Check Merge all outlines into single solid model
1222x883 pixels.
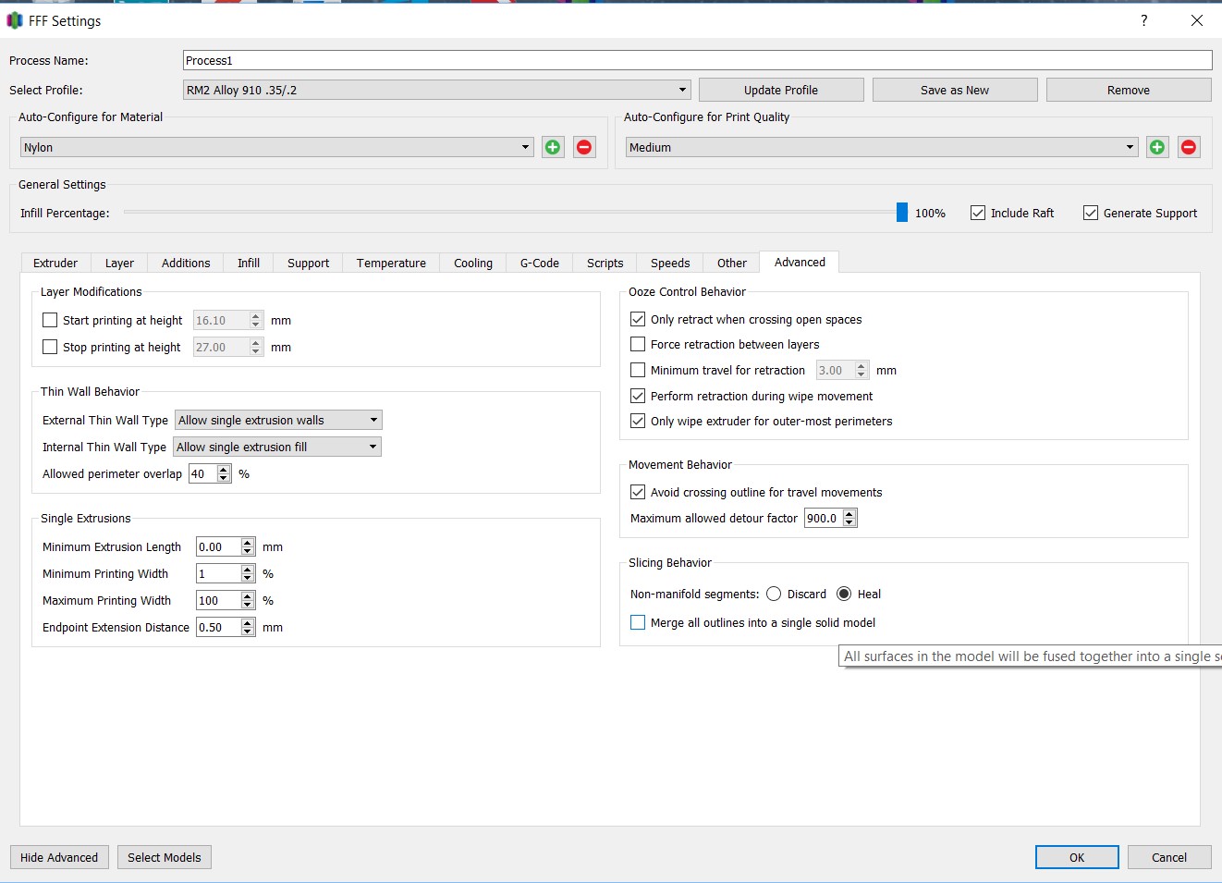[x=638, y=622]
